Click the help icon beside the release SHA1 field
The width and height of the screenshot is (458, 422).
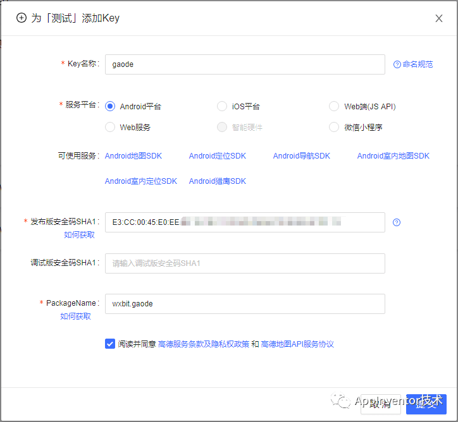click(397, 222)
